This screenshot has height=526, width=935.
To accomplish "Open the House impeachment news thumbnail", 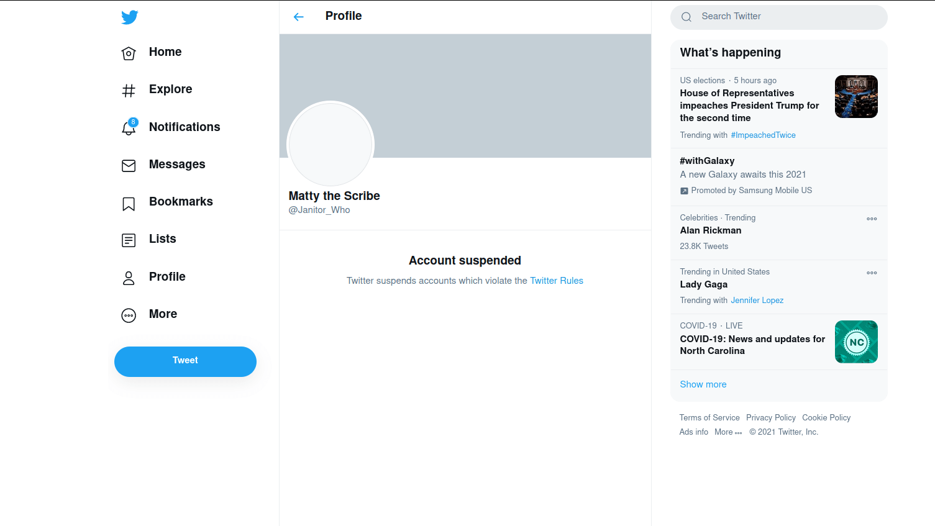I will tap(855, 97).
